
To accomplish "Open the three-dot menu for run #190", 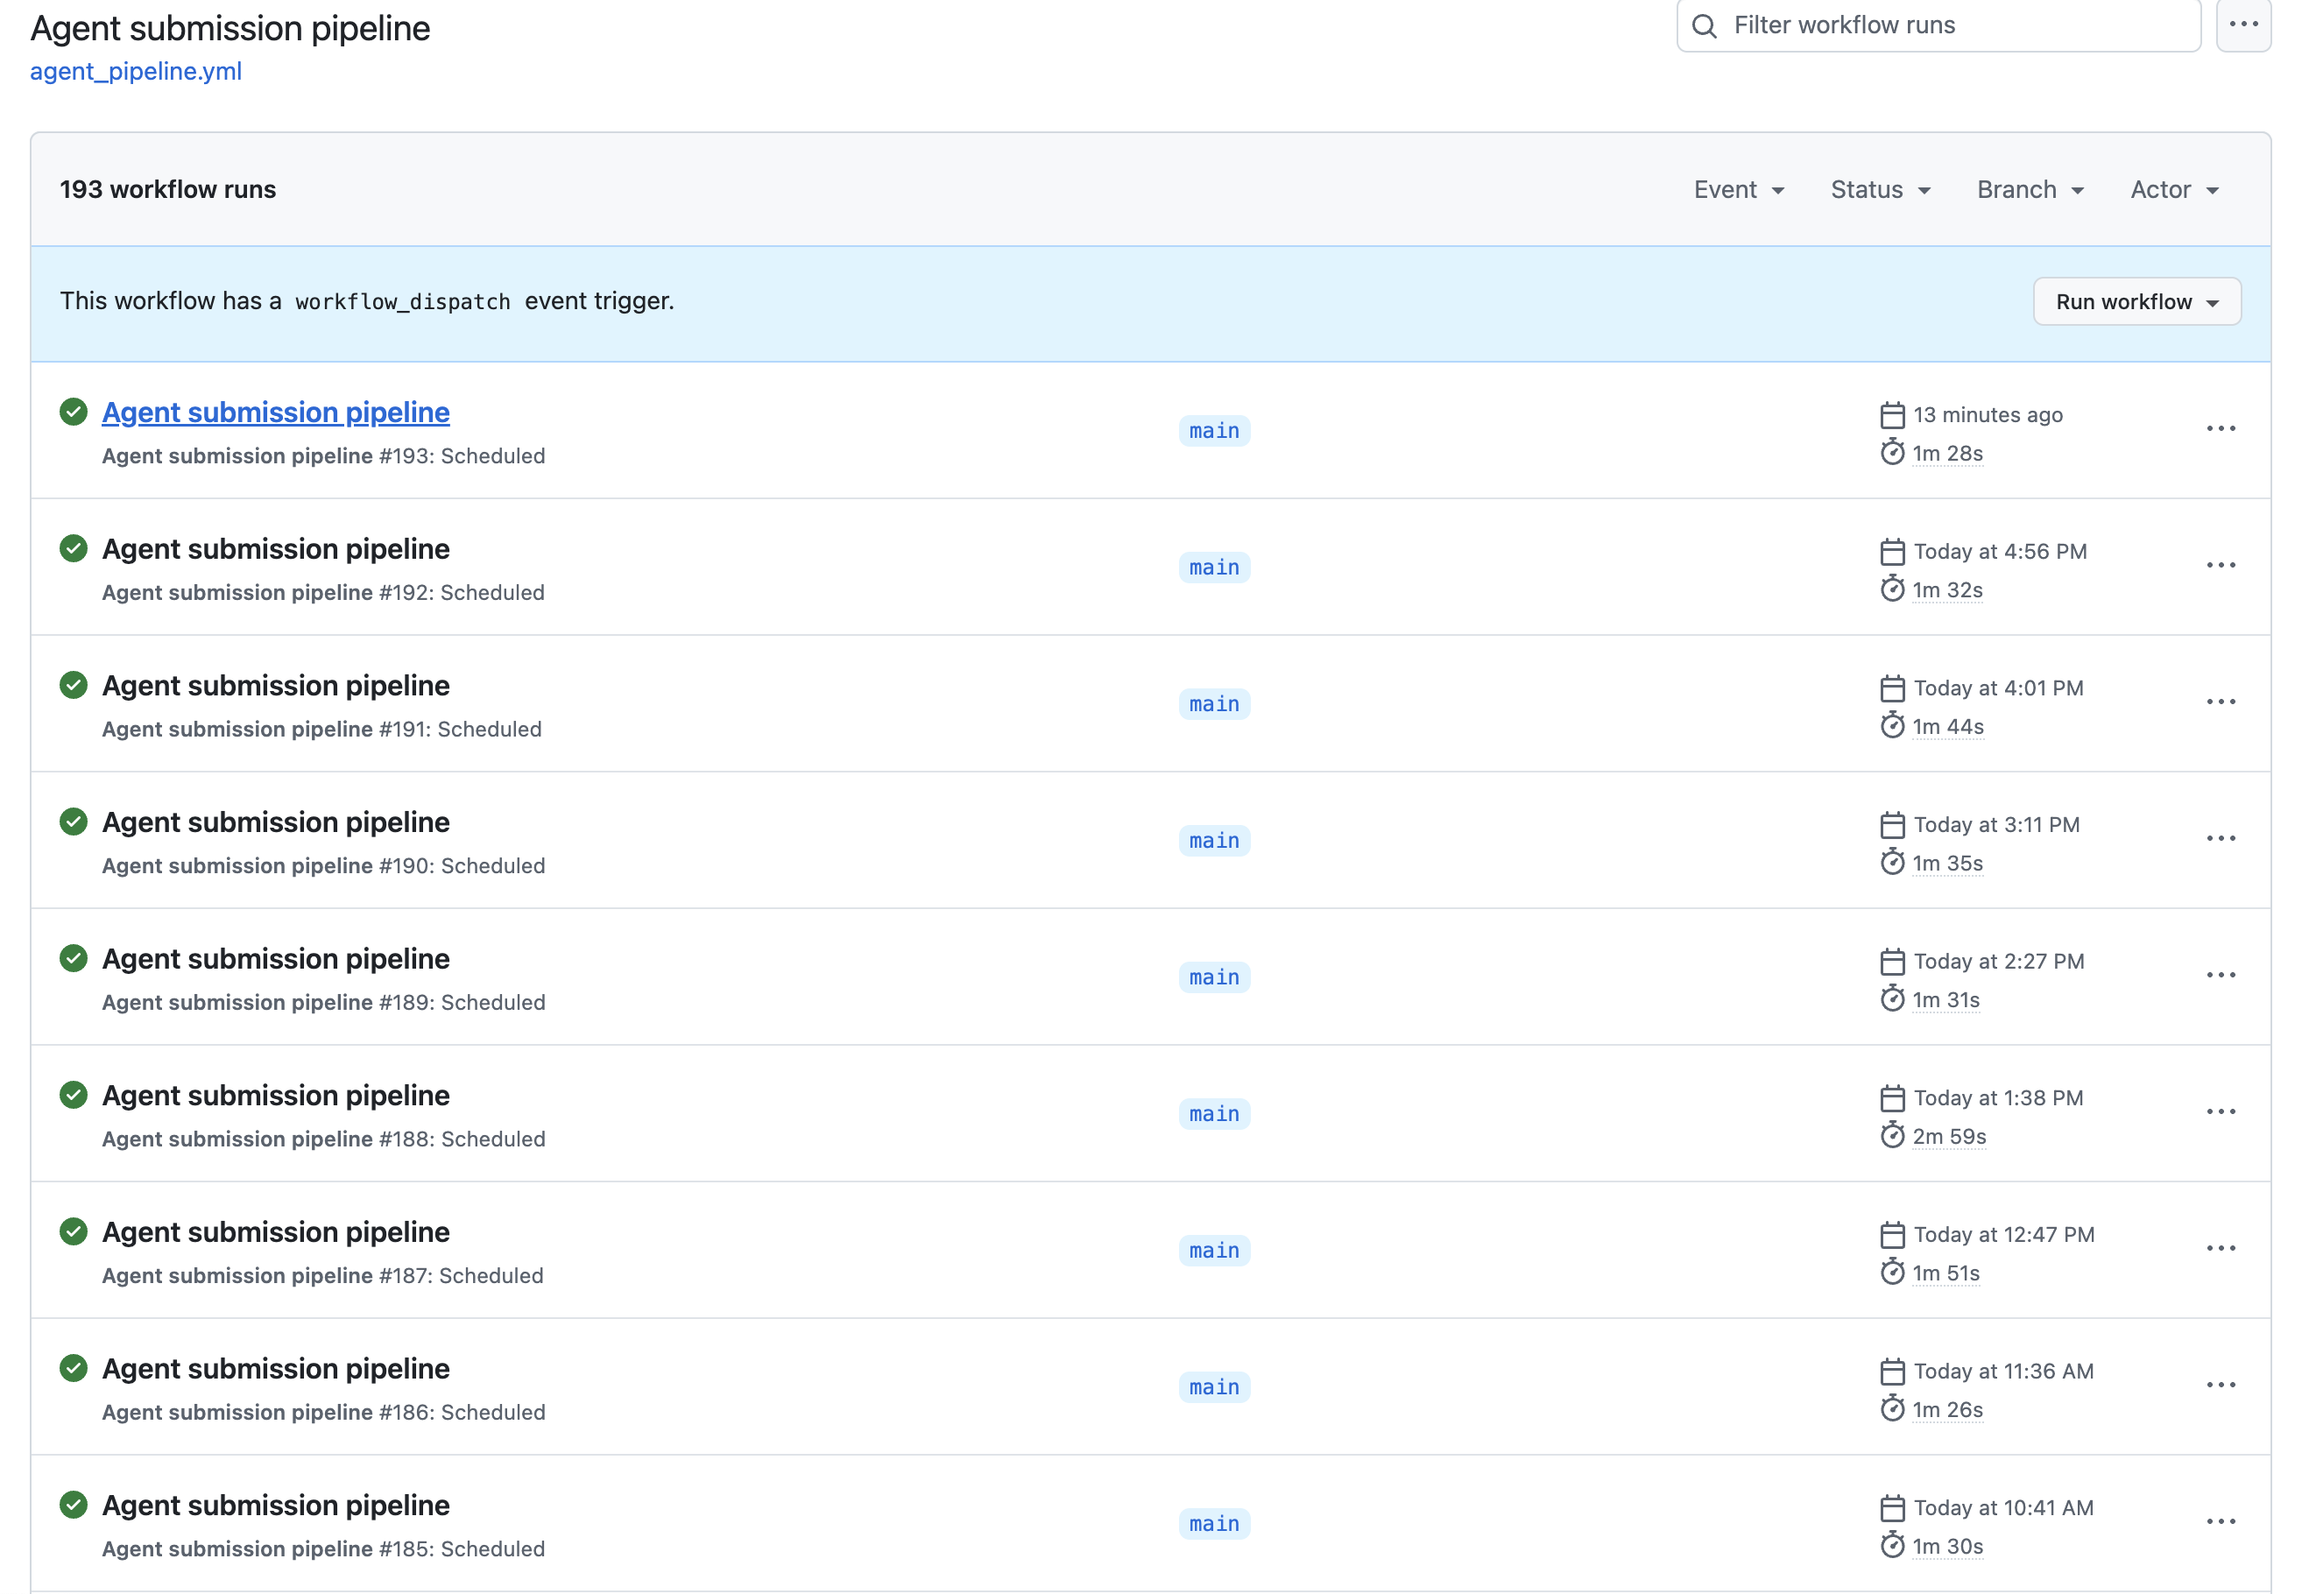I will coord(2221,838).
